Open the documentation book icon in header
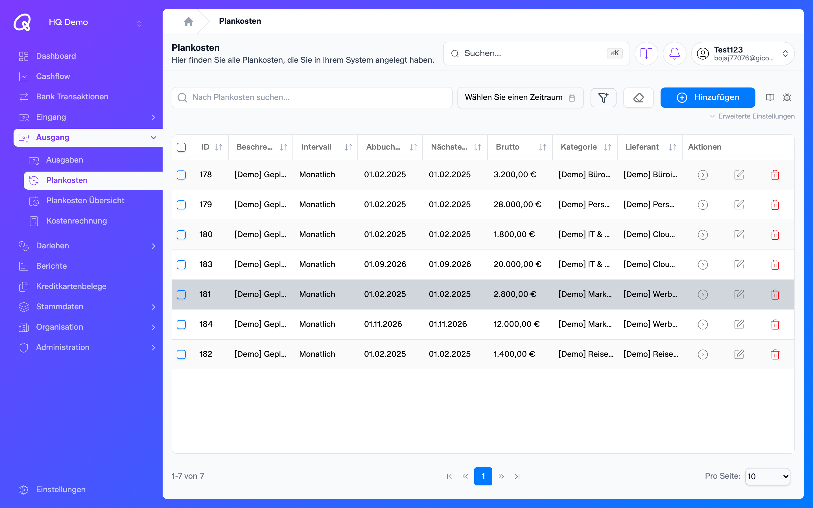813x508 pixels. point(646,53)
